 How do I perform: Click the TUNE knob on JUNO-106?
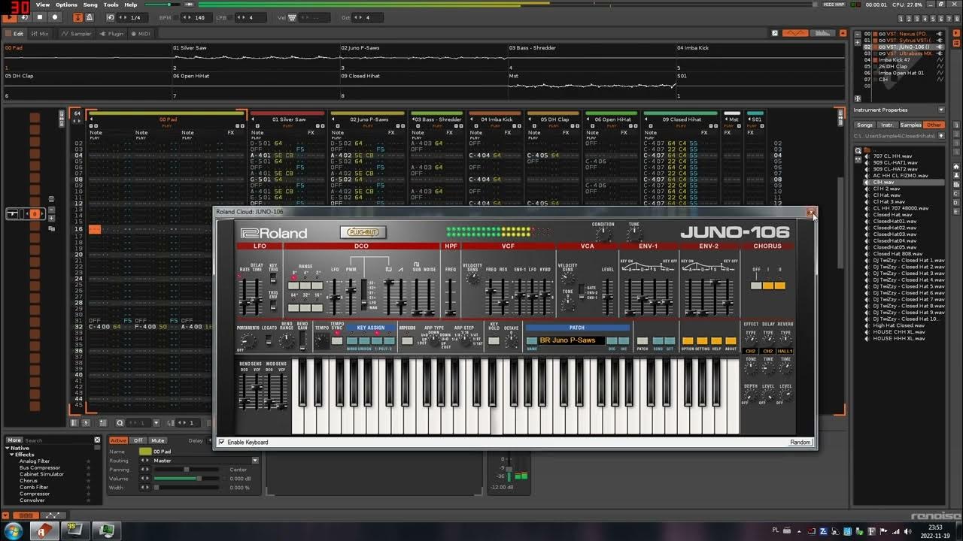tap(634, 234)
